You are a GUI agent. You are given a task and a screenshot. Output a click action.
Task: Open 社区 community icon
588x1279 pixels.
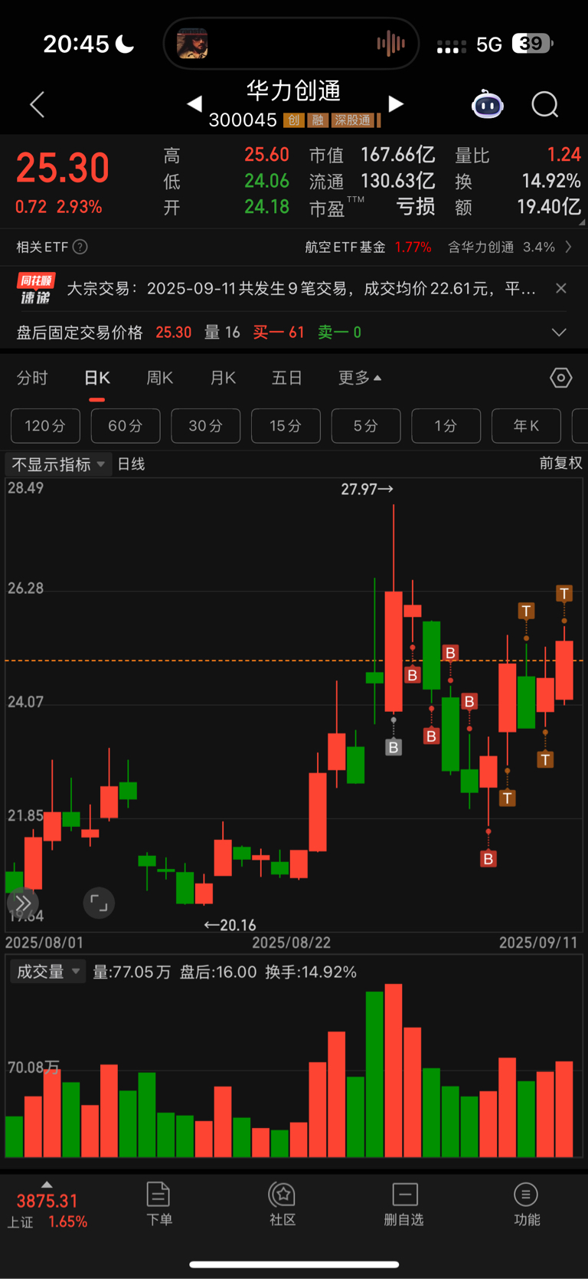[x=283, y=1204]
